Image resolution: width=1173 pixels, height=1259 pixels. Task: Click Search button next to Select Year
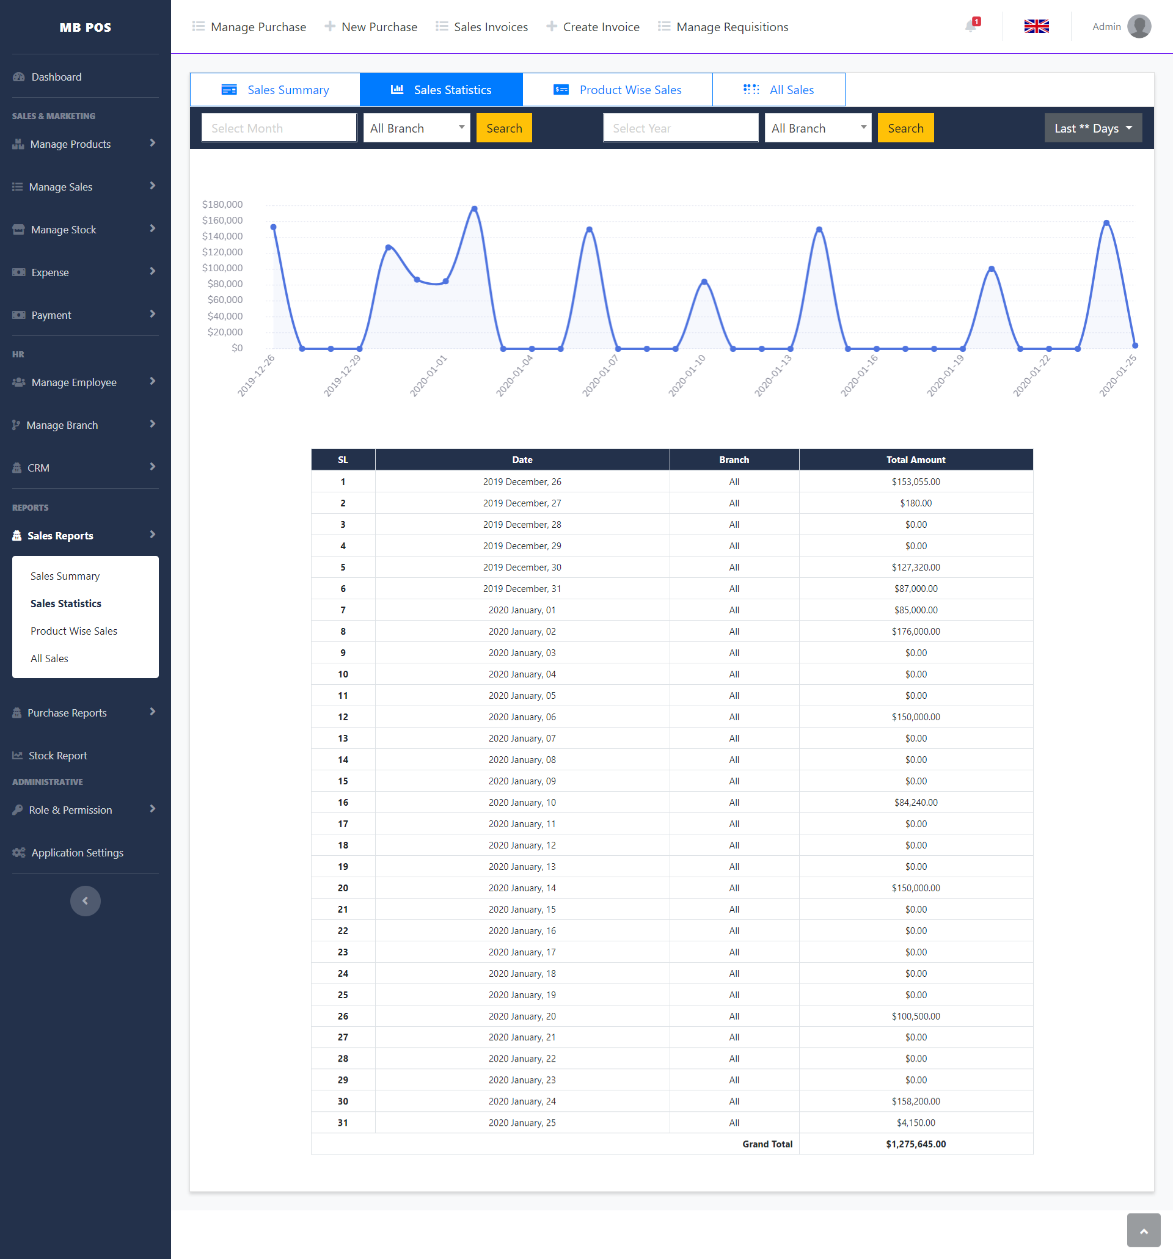tap(905, 128)
